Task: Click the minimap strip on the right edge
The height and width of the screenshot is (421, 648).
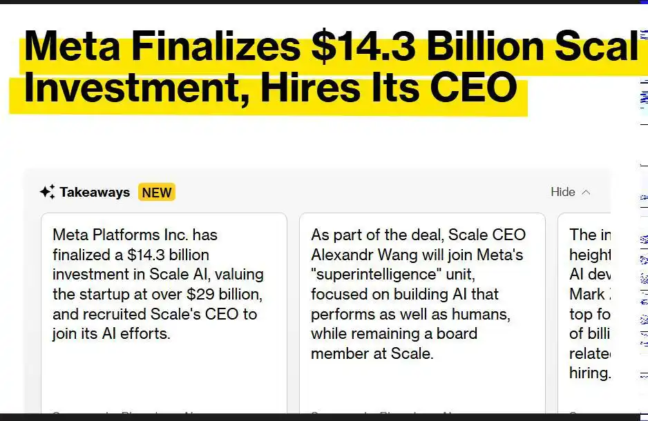Action: point(643,206)
